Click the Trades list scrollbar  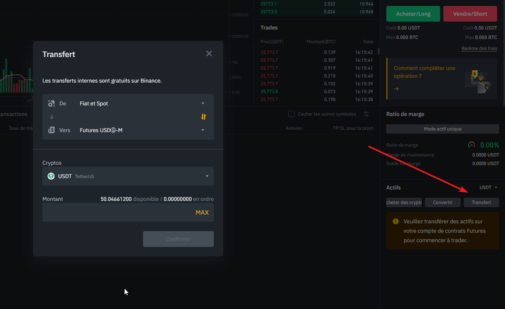[x=378, y=51]
